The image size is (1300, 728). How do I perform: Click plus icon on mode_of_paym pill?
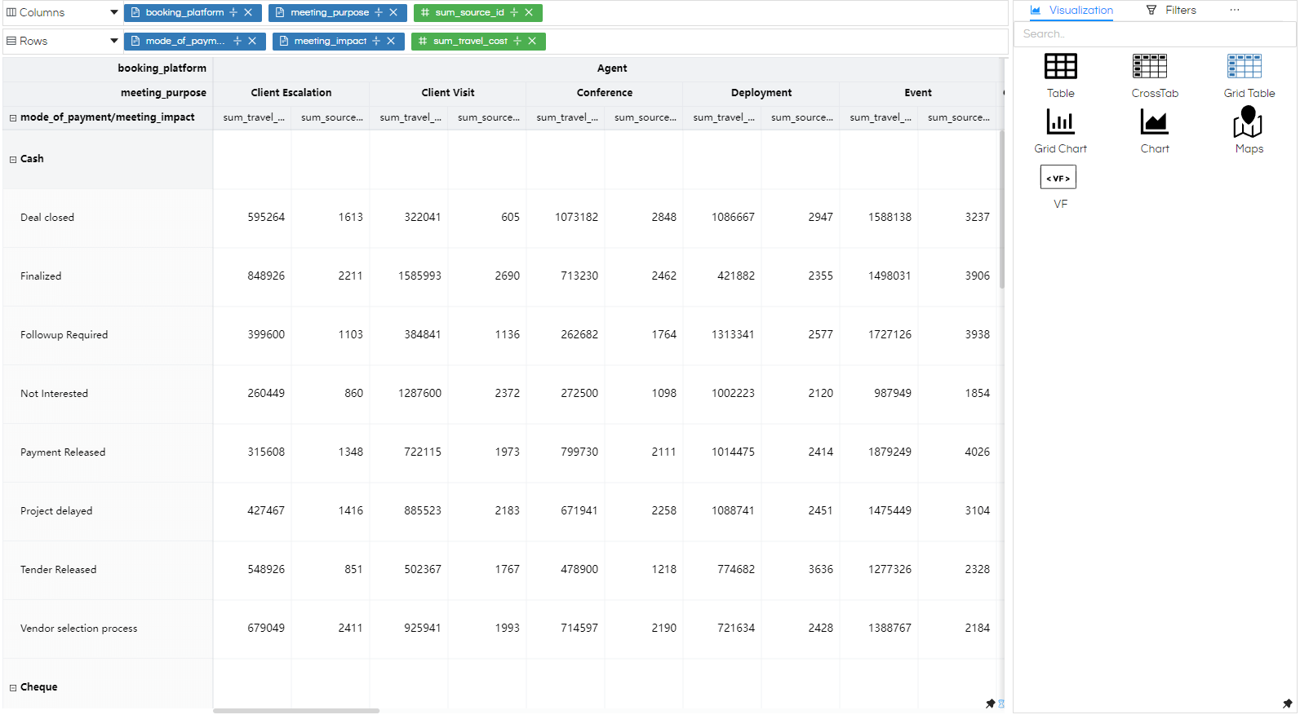237,41
